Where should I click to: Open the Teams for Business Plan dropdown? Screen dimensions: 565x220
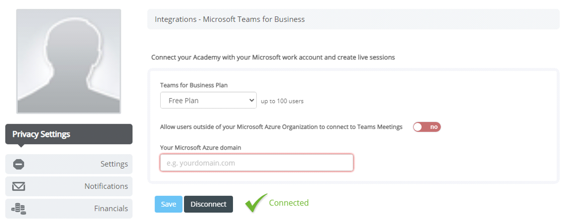[x=208, y=100]
